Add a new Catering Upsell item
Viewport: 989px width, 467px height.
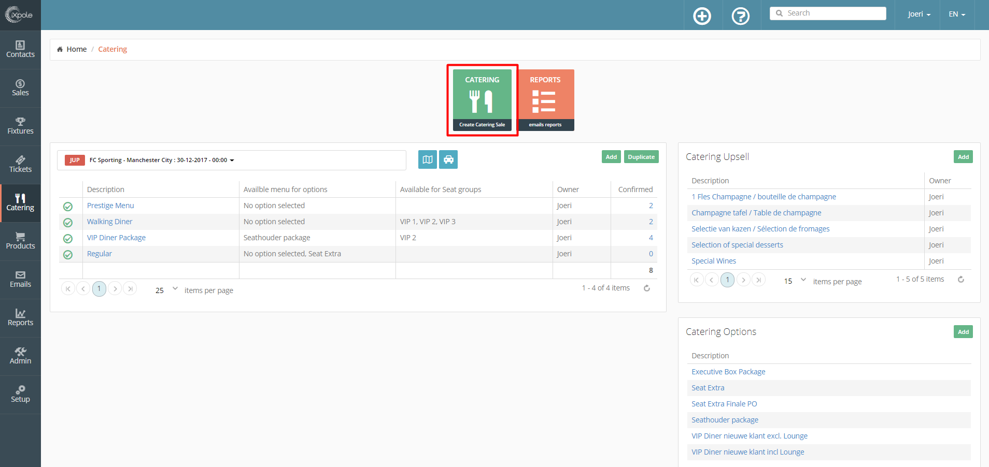click(x=963, y=157)
